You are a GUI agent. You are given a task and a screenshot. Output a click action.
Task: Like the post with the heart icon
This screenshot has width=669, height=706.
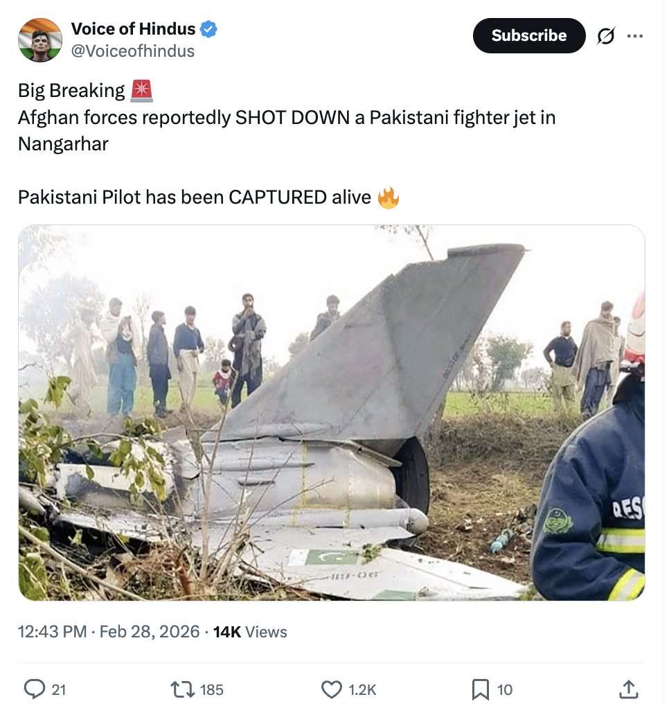point(332,689)
